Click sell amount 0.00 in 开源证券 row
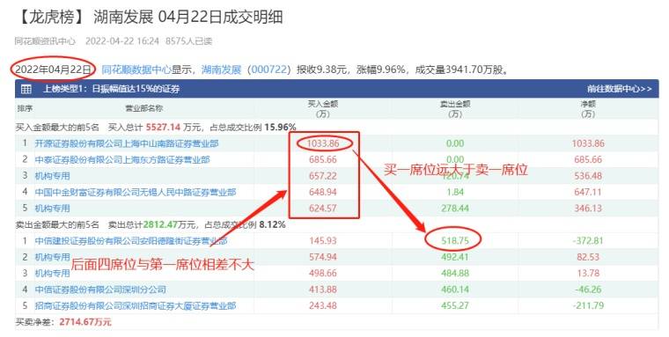The image size is (669, 337). pos(455,143)
